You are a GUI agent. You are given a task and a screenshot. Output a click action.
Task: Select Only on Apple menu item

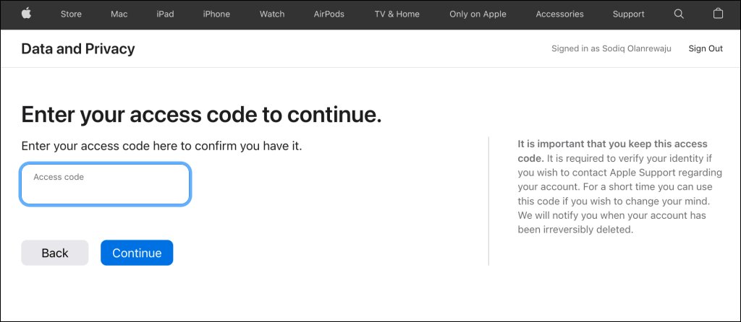(478, 14)
